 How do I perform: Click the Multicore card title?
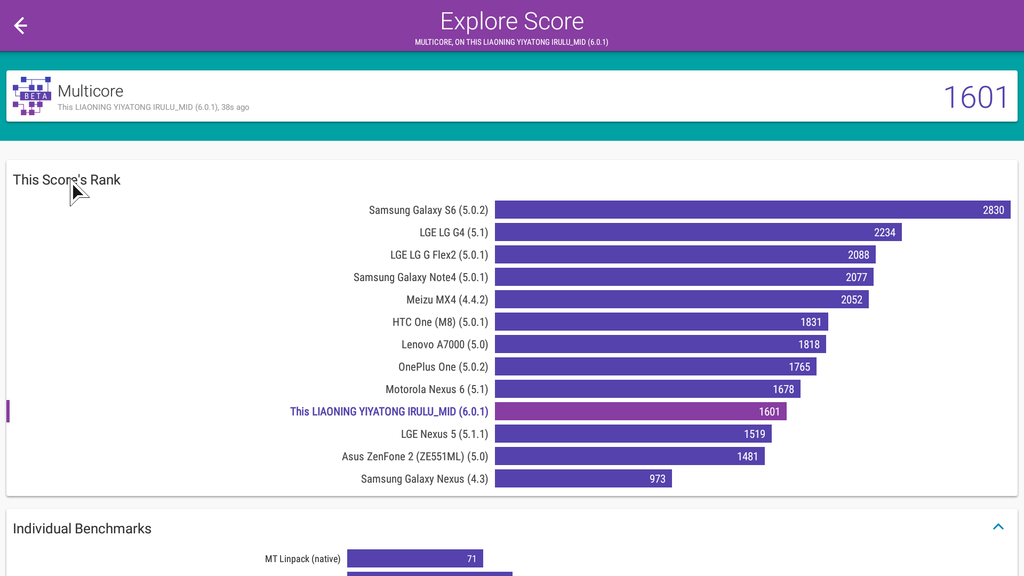[90, 91]
